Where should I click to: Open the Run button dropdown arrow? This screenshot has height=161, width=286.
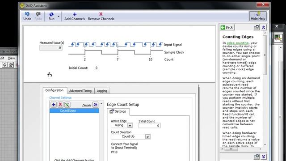point(59,16)
